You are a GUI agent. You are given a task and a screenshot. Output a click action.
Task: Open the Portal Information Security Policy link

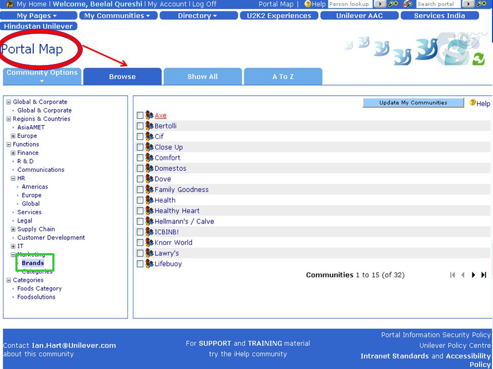[436, 335]
